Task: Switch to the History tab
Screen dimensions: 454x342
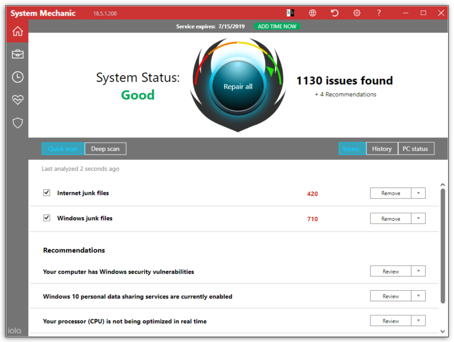Action: click(x=382, y=149)
